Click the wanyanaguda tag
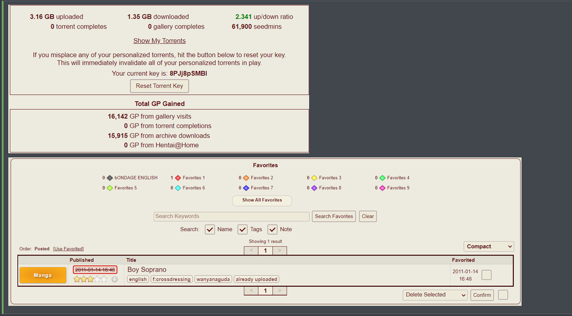Screen dimensions: 572x316 tap(213, 279)
